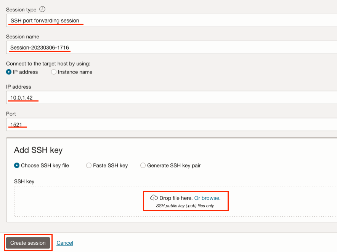
Task: Click the Session name input field
Action: pos(172,48)
